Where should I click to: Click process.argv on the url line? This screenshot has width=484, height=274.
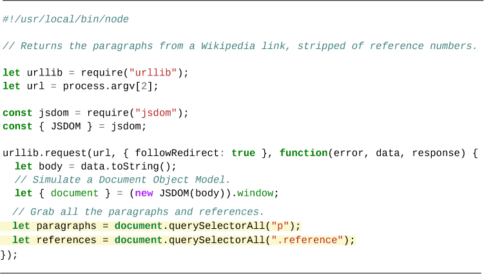102,86
